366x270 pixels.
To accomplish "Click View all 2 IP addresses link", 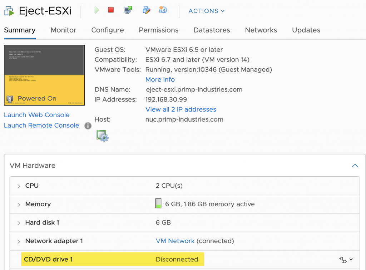I will [x=180, y=109].
